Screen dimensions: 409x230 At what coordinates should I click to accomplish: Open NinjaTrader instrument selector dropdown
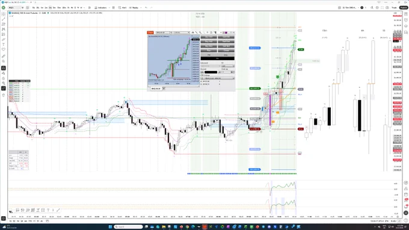pos(164,33)
